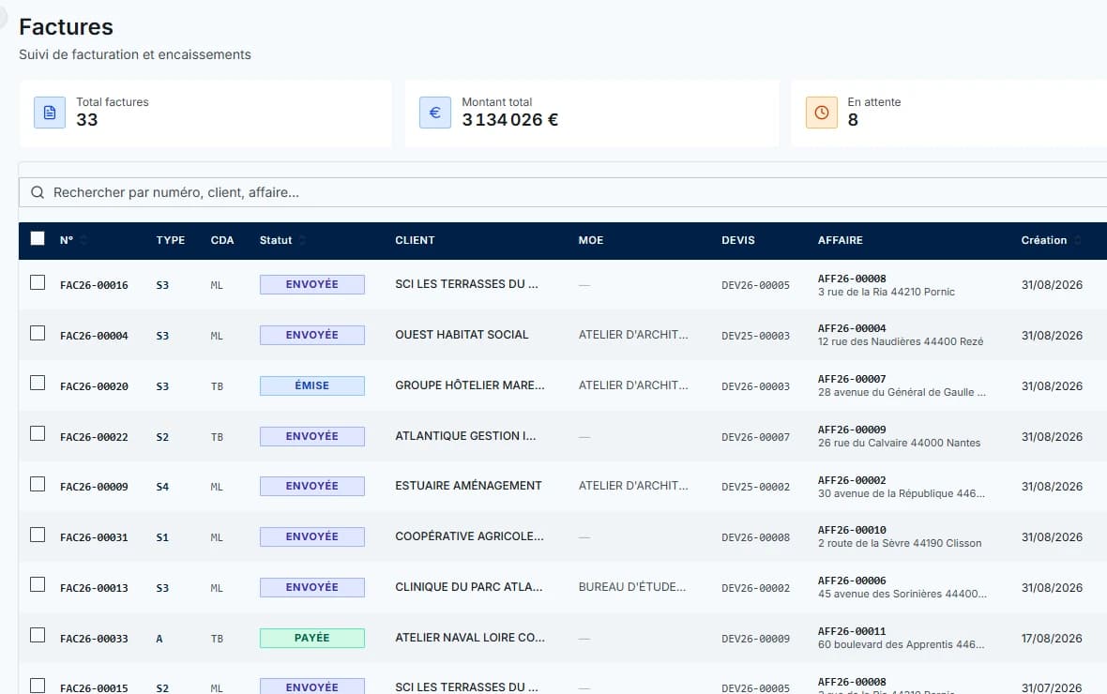Sort invoices using the Statut column arrows
This screenshot has height=694, width=1107.
click(x=302, y=240)
